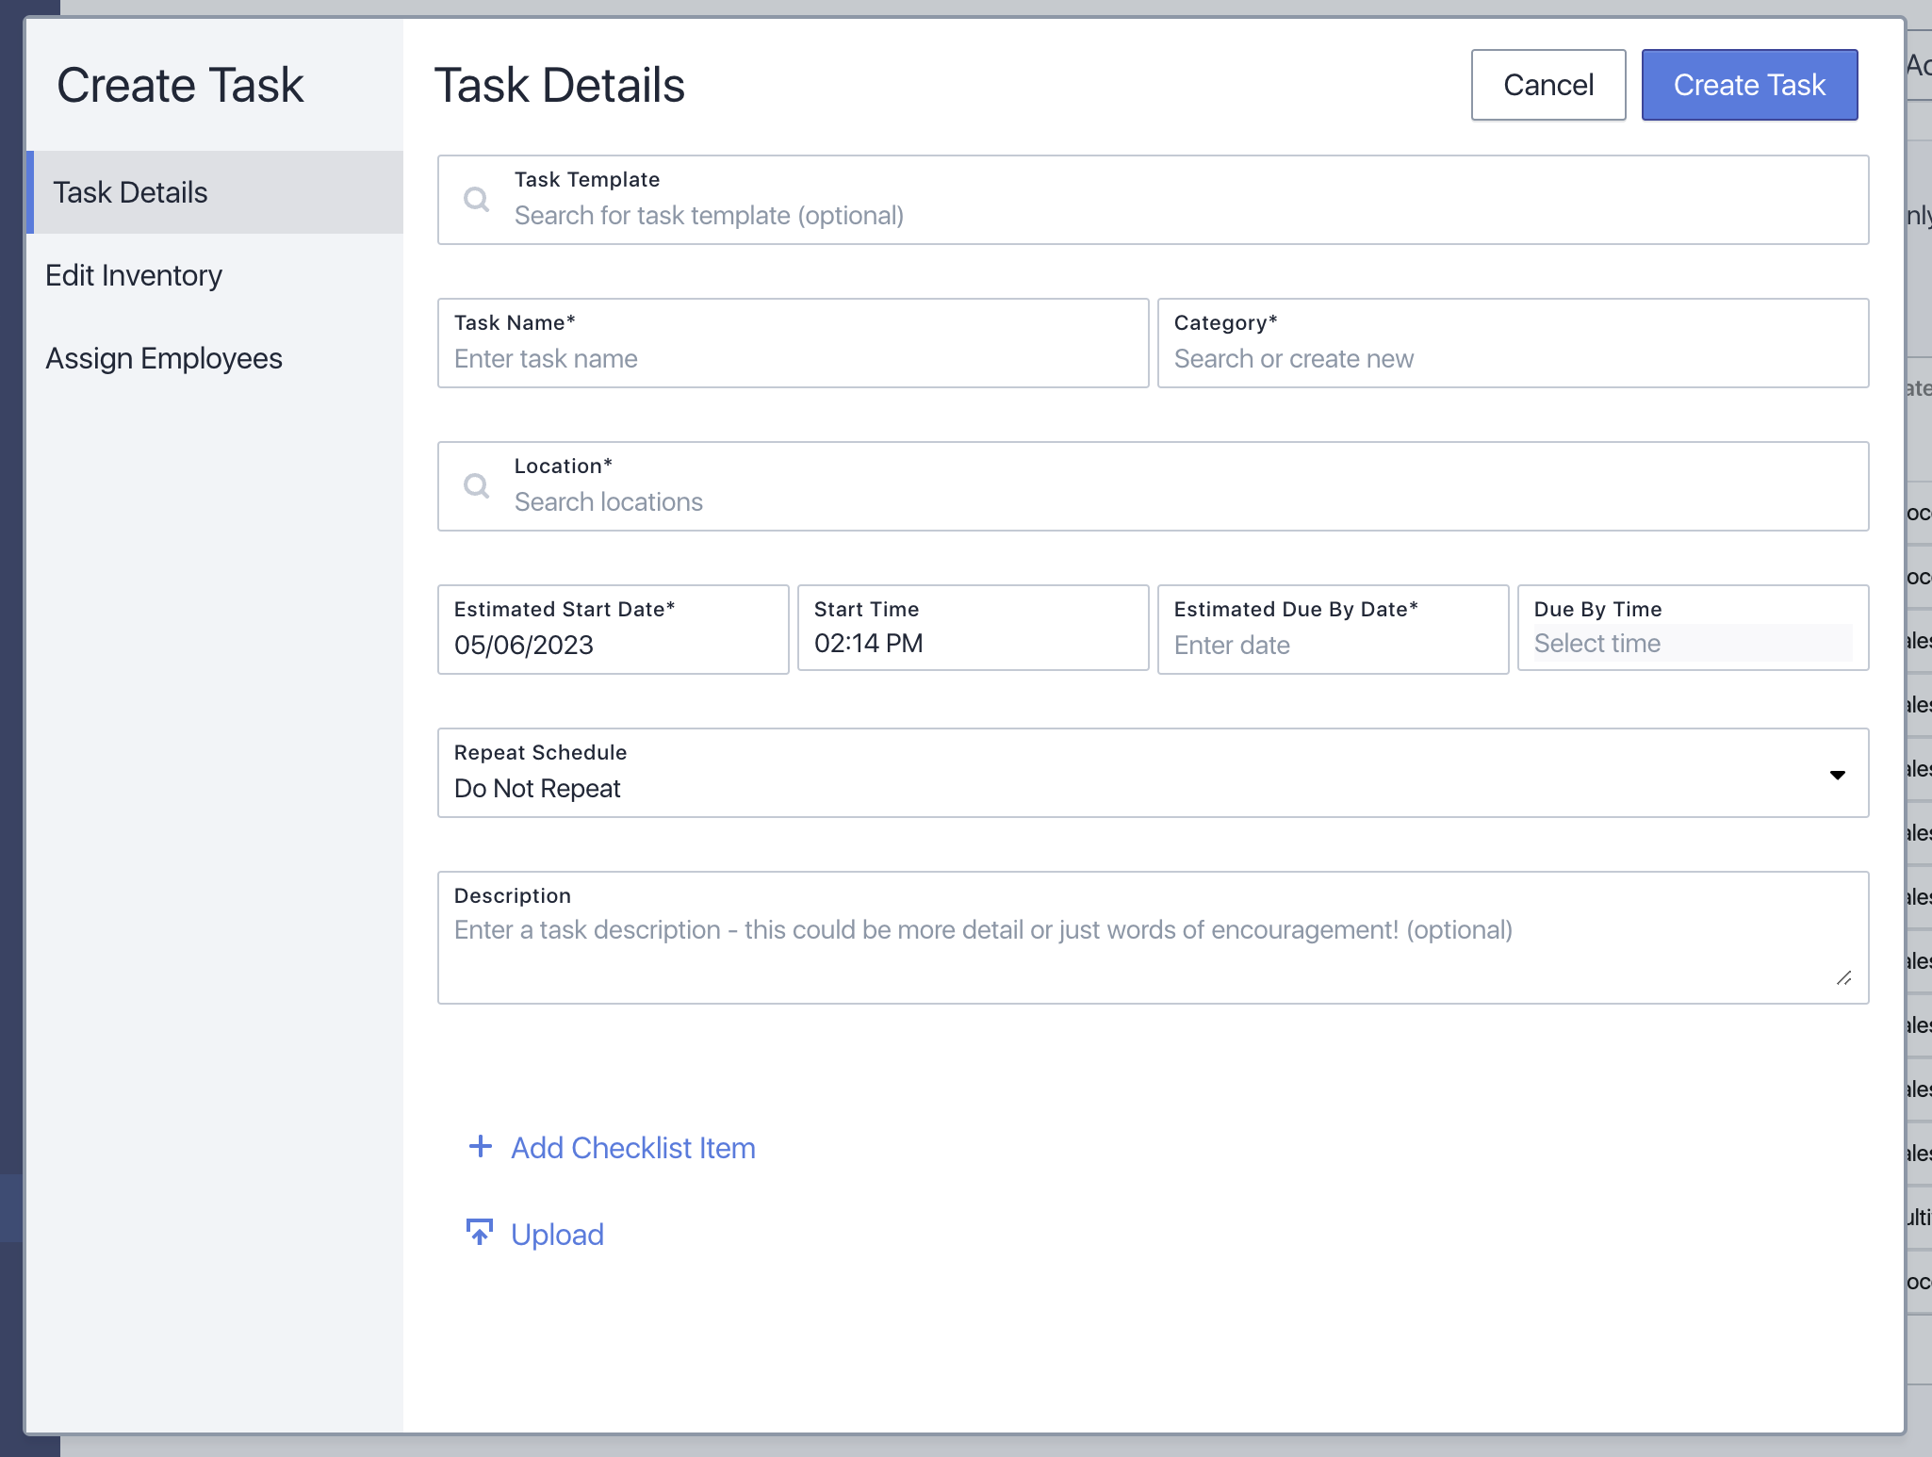1932x1457 pixels.
Task: Expand the Repeat Schedule dropdown arrow
Action: (x=1837, y=775)
